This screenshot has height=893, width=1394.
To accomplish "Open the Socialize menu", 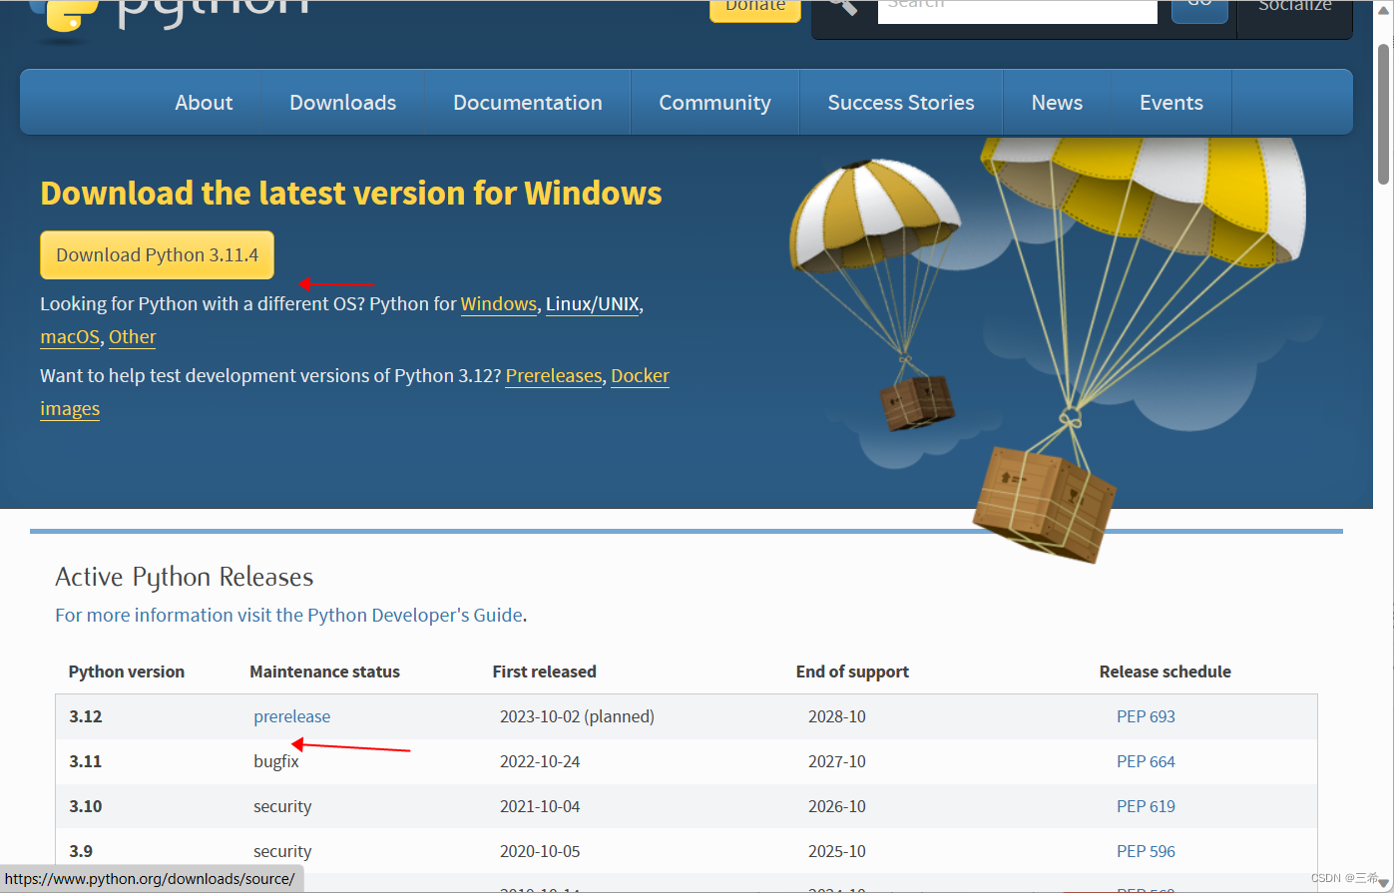I will point(1294,6).
